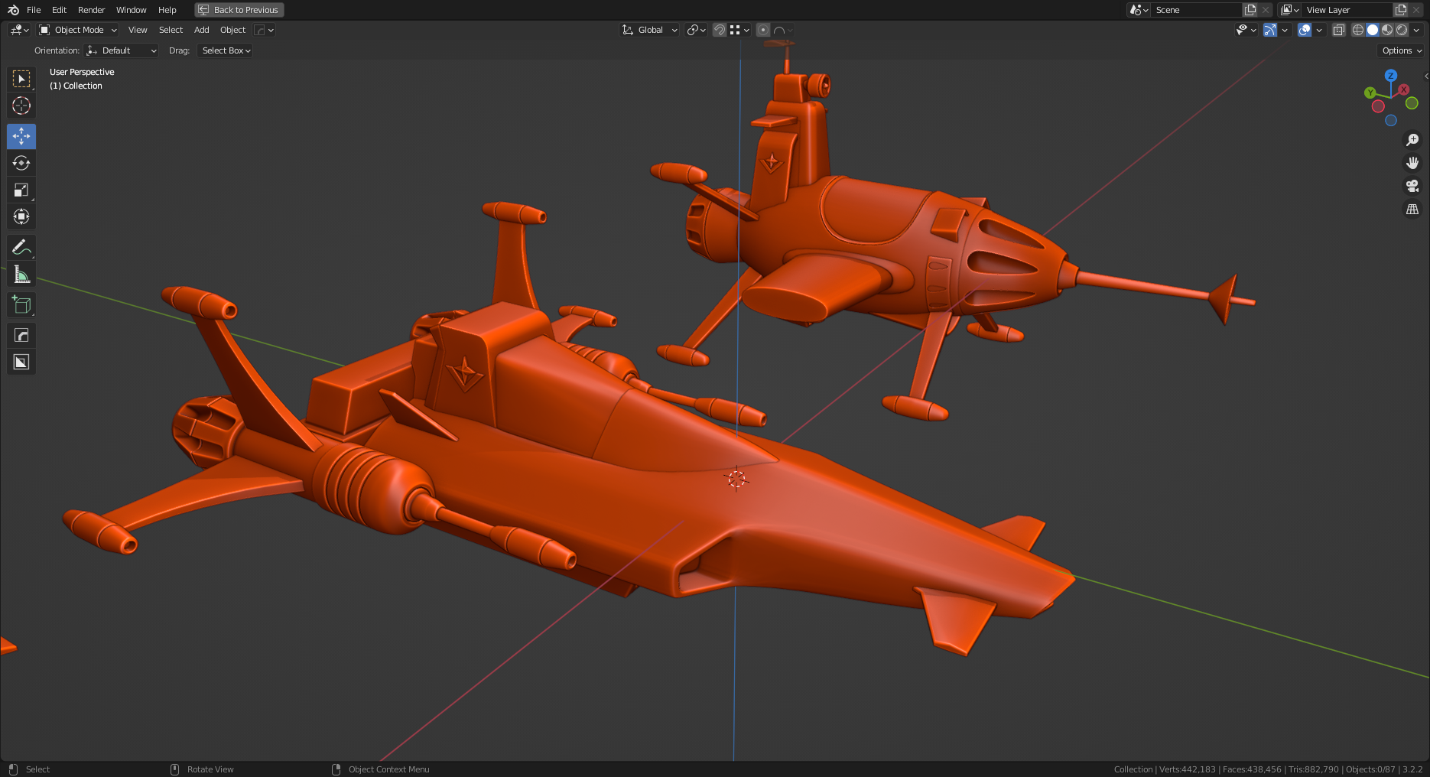Activate the 3D Cursor tool
The height and width of the screenshot is (777, 1430).
coord(21,106)
